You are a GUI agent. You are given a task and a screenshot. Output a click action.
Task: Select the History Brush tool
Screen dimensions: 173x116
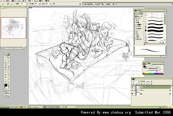tap(8, 67)
